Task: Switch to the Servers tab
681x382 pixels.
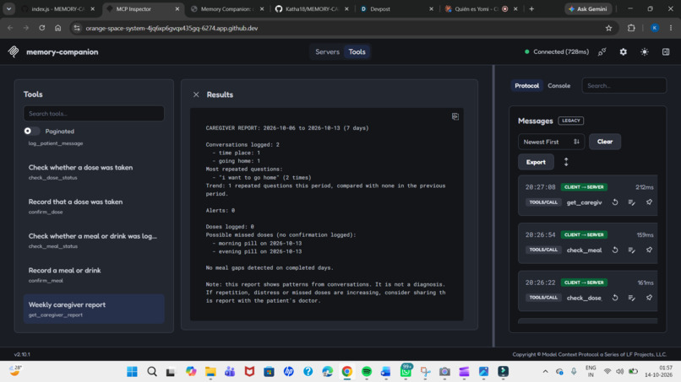Action: 327,51
